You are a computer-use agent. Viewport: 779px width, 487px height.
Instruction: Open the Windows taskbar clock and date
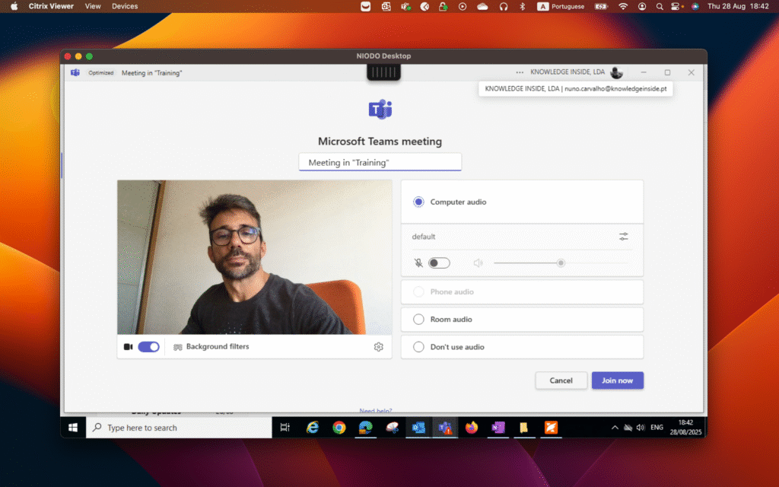click(685, 428)
